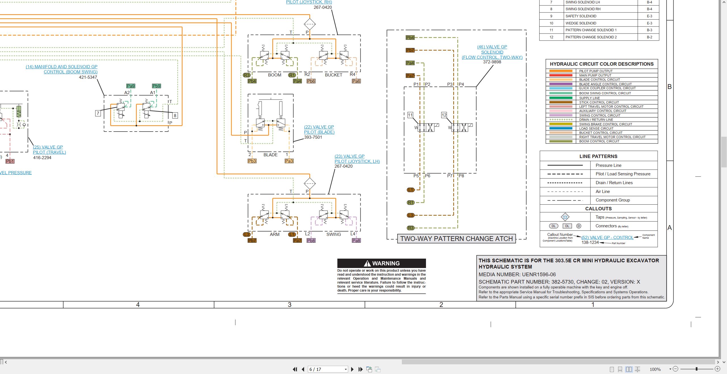Screen dimensions: 727x374
Task: Open (25) Valve GP Pilot (Travel) link
Action: pos(49,149)
